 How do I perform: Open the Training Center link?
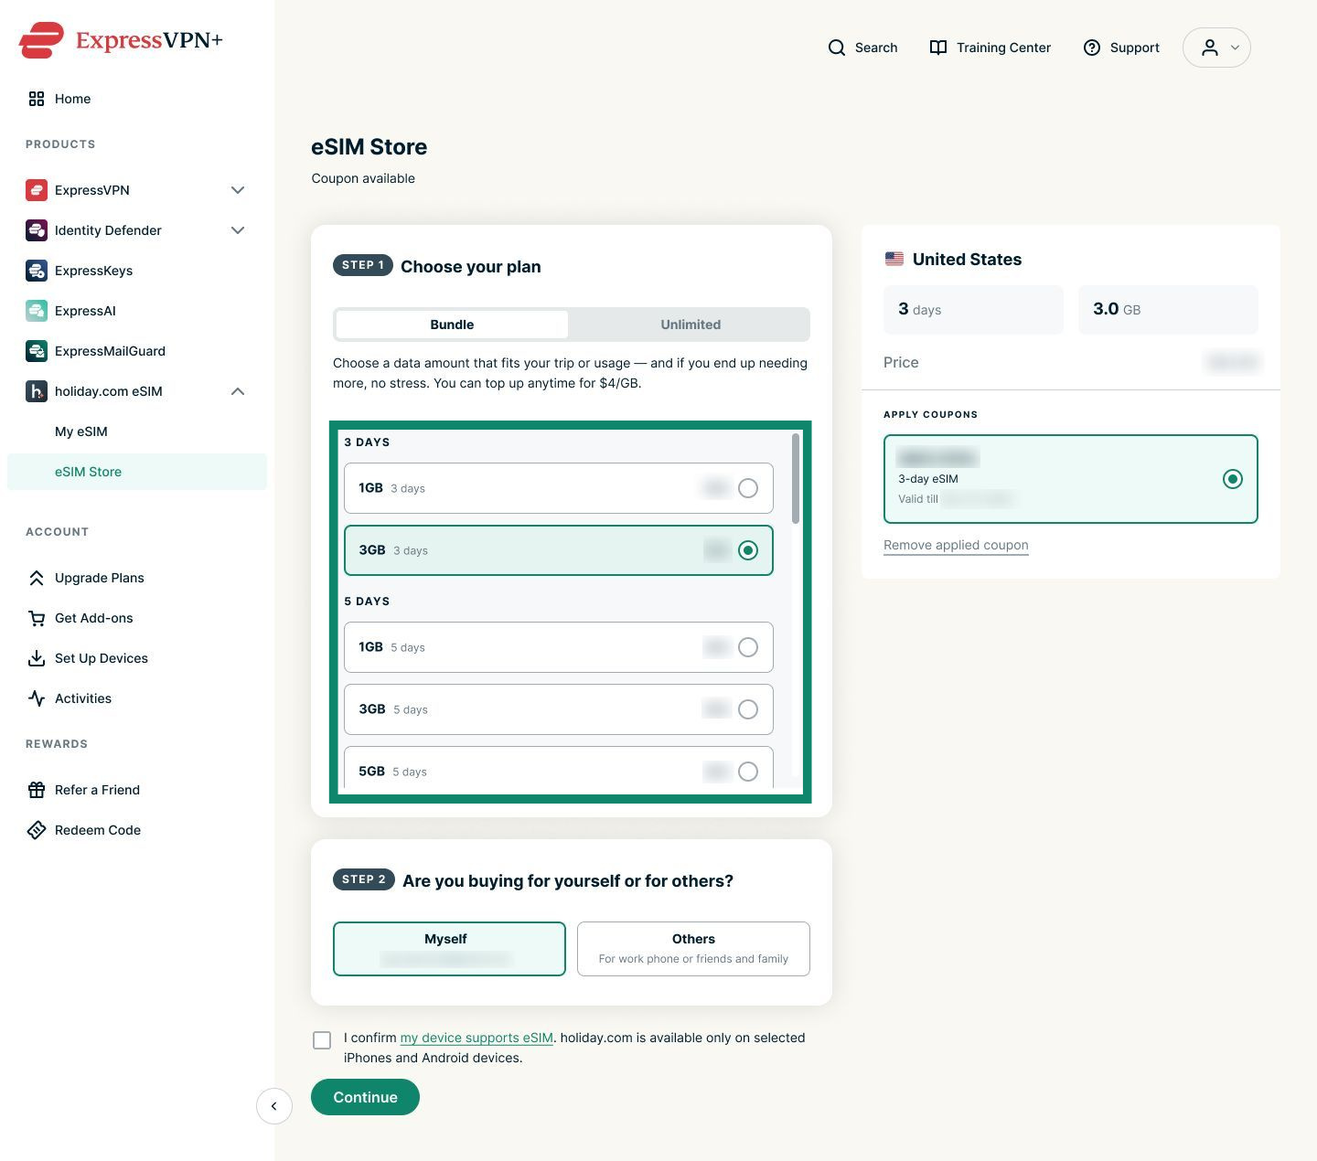[990, 48]
